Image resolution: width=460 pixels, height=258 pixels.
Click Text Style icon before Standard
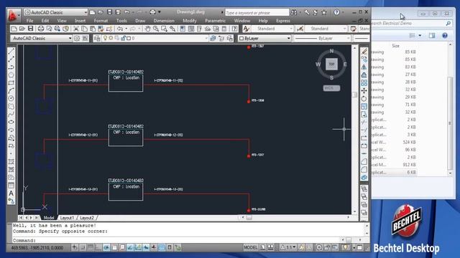246,29
